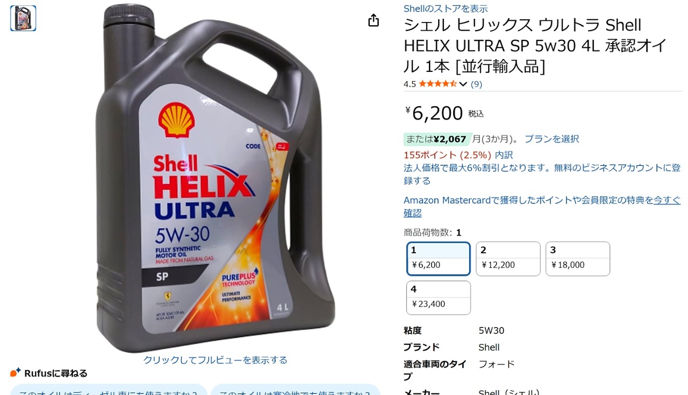
Task: Expand the rating breakdown chevron
Action: [463, 84]
